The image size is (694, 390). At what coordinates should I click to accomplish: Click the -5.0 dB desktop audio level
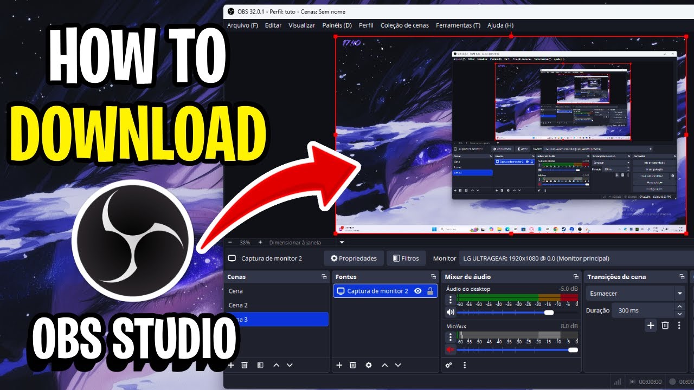(x=568, y=289)
